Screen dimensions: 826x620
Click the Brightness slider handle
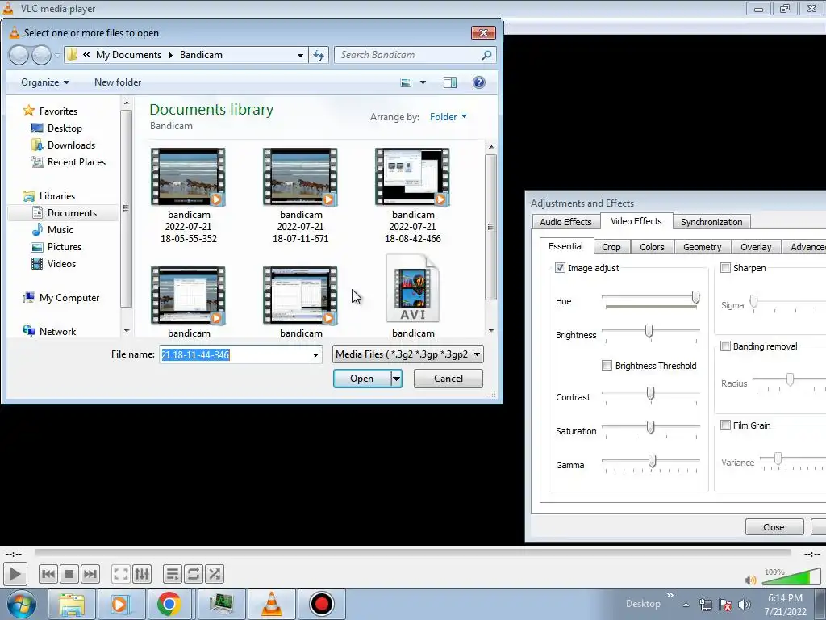649,331
